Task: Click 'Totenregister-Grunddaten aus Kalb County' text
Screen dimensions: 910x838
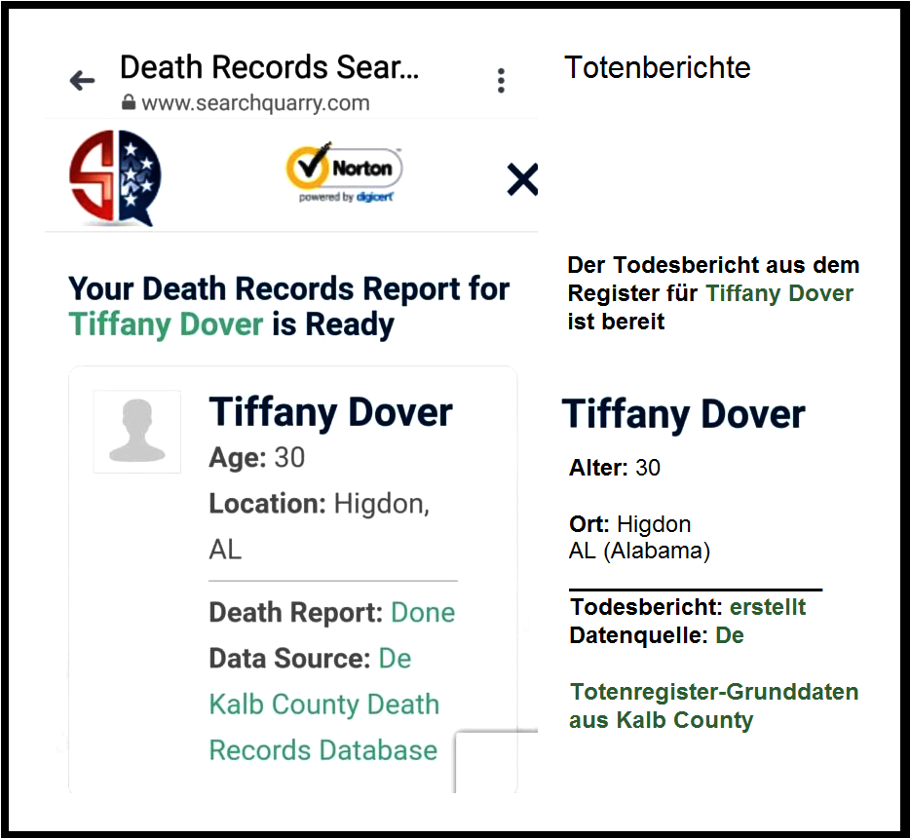Action: (713, 706)
